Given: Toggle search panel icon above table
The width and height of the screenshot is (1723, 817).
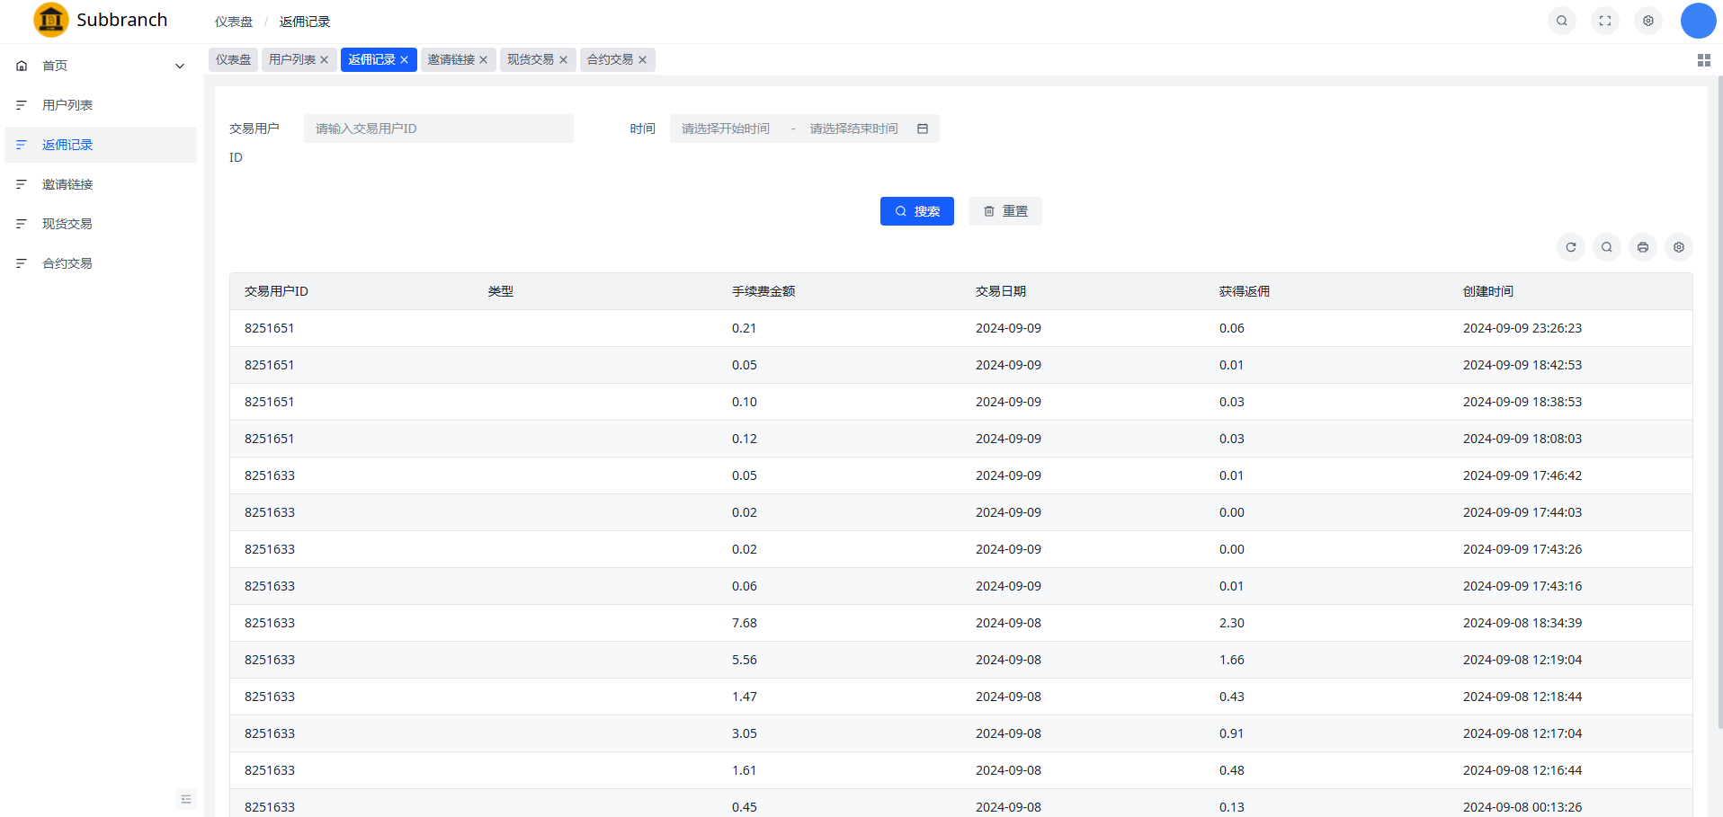Looking at the screenshot, I should tap(1607, 247).
